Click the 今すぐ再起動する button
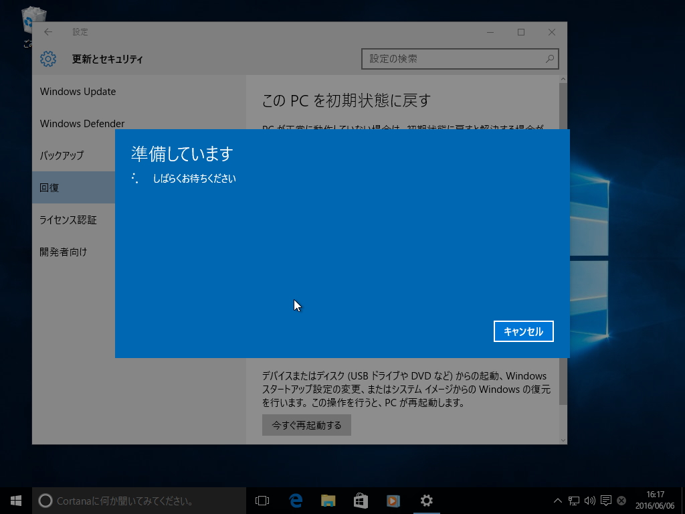 click(x=306, y=425)
